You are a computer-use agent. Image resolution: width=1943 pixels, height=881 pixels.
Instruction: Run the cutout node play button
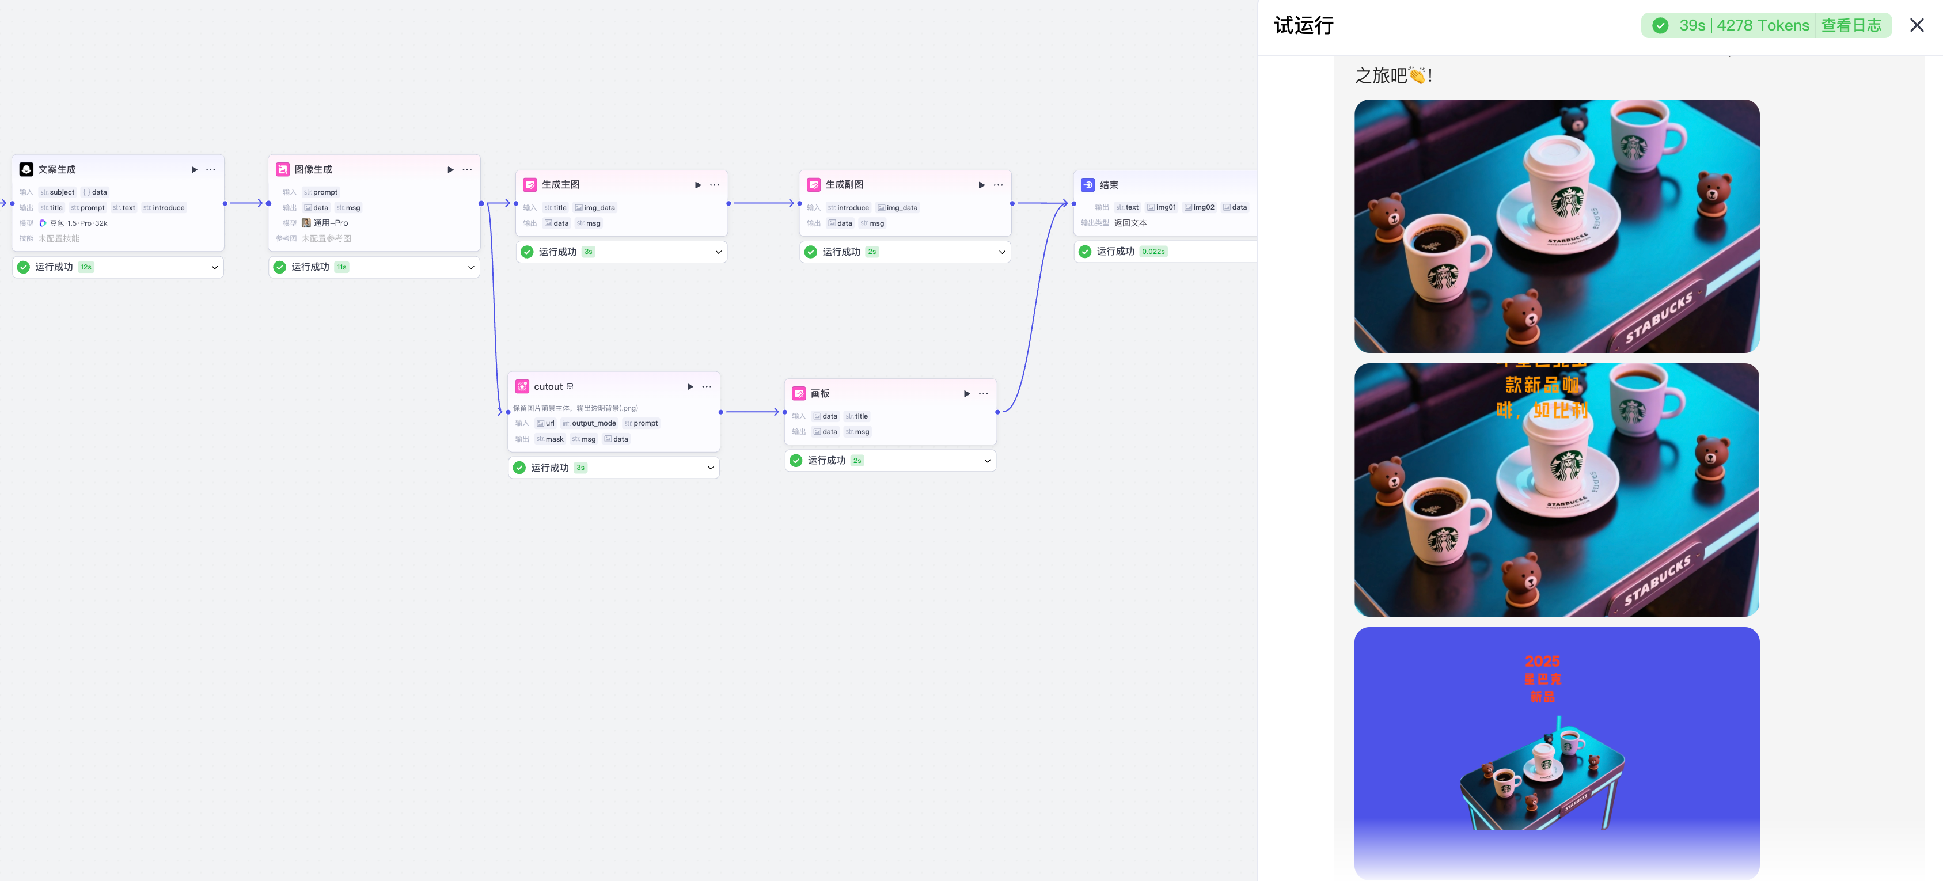click(x=689, y=387)
